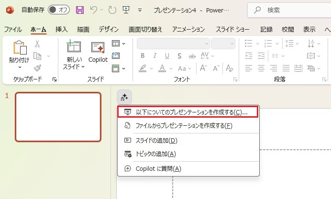The width and height of the screenshot is (331, 199).
Task: Click the Reset slide icon
Action: [115, 56]
